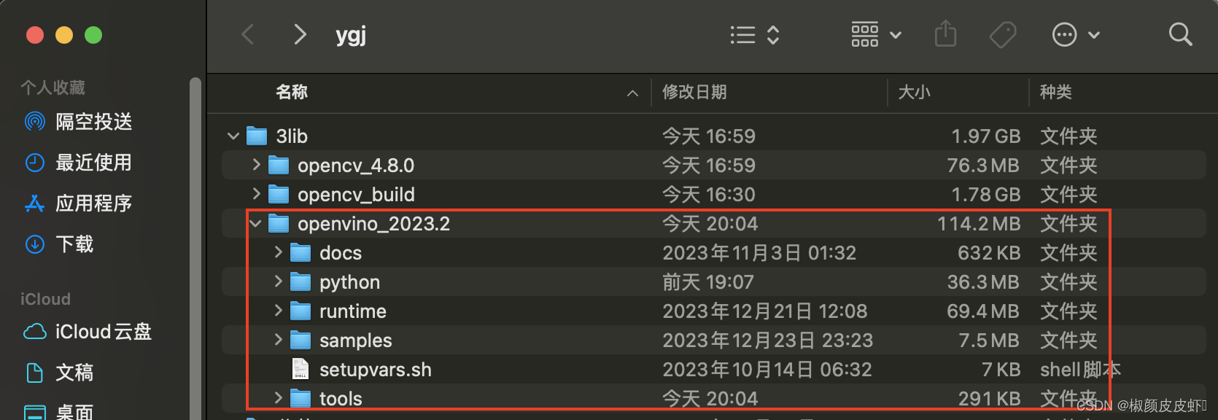Viewport: 1218px width, 420px height.
Task: Sort by 修改日期 column header
Action: [694, 92]
